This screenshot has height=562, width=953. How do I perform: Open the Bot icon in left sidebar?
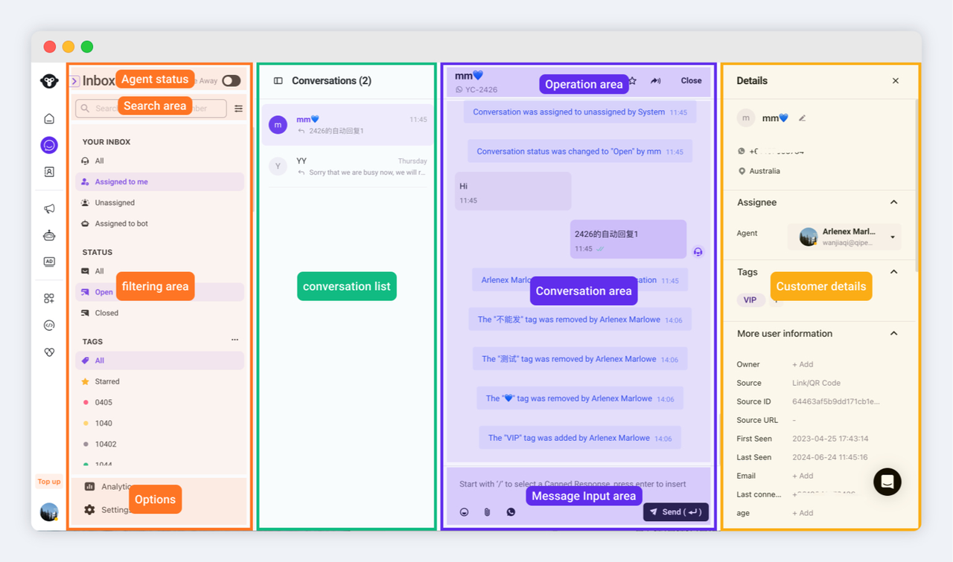tap(49, 236)
